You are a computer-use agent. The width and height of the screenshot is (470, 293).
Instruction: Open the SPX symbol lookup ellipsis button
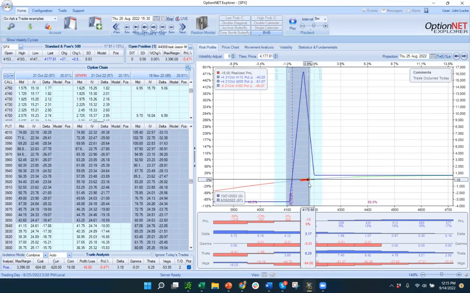tap(21, 47)
